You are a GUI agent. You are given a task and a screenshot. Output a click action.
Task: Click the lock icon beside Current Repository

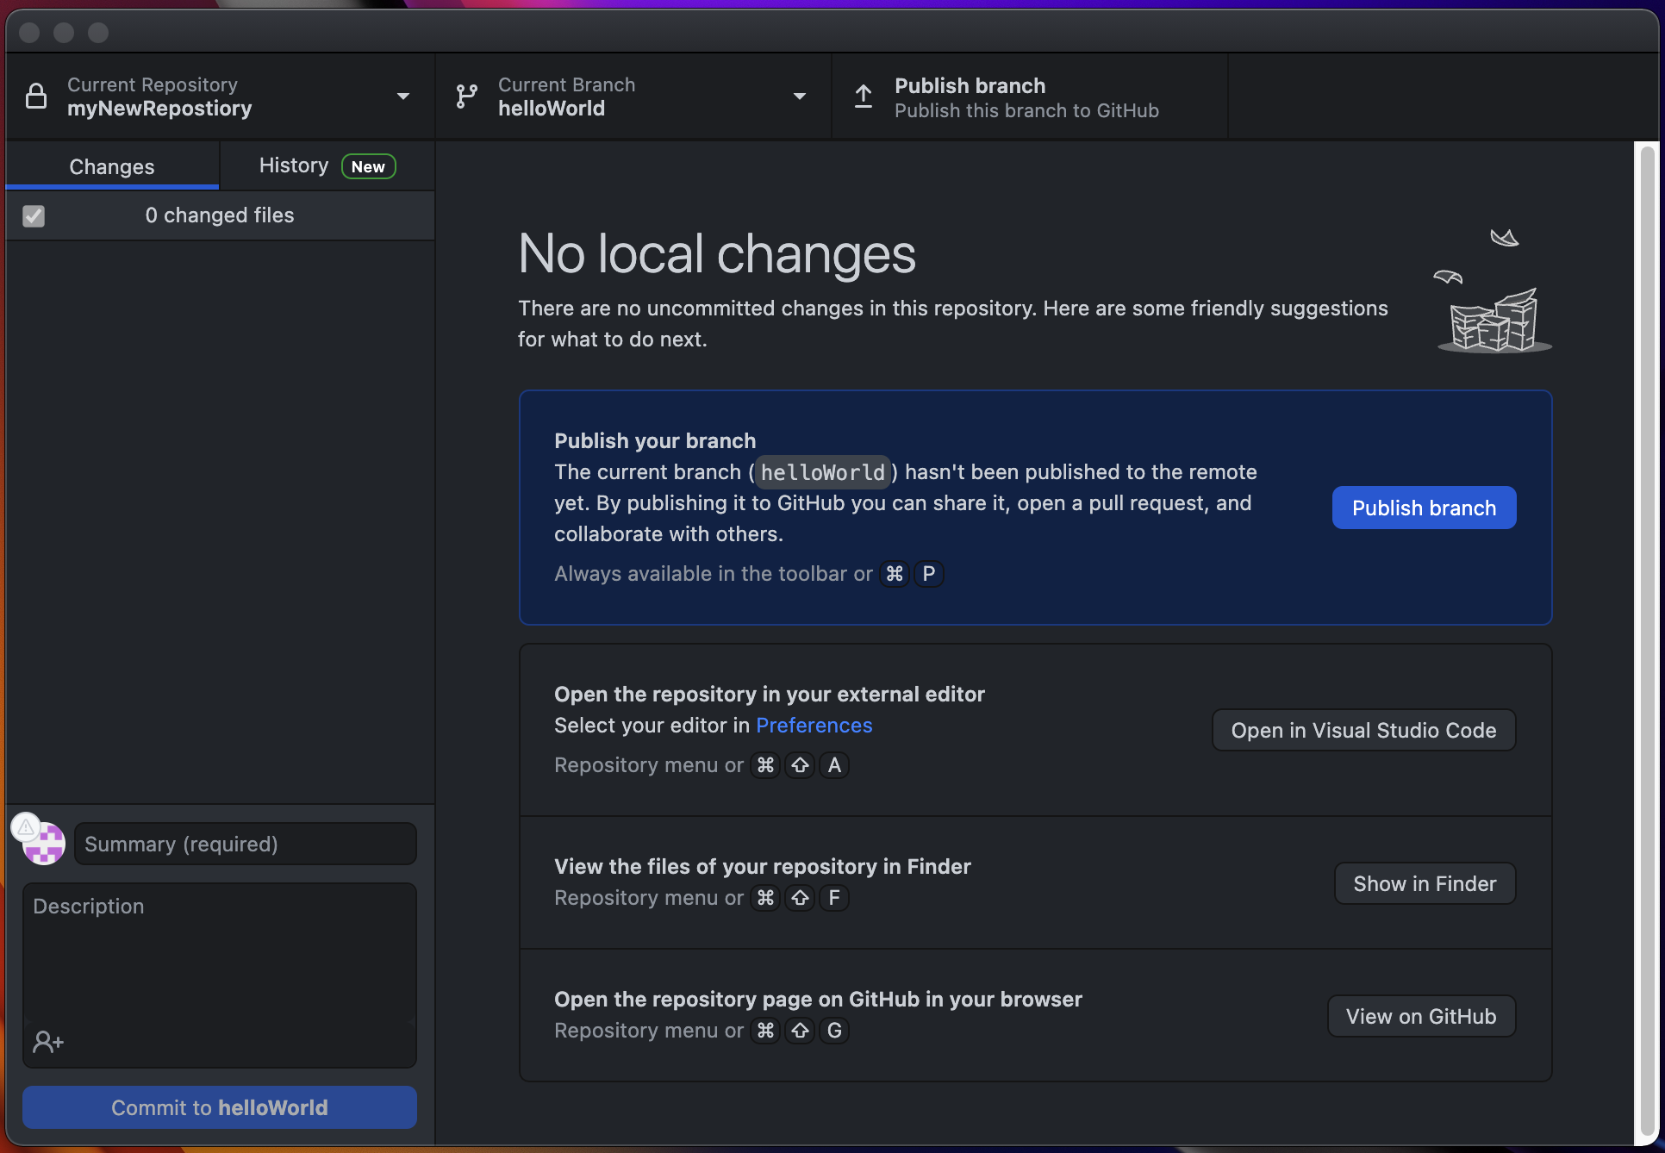point(36,97)
